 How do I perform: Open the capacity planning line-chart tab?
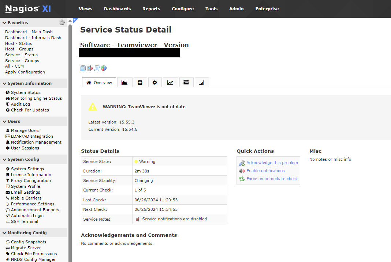click(170, 83)
